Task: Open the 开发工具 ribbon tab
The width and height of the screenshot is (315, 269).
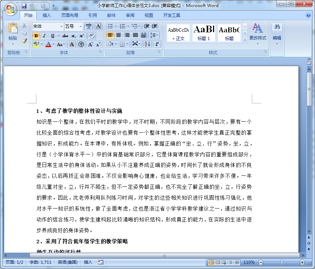Action: 171,15
